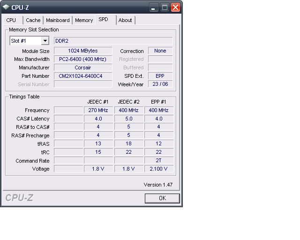The image size is (300, 240).
Task: Click the Buffered empty field
Action: tap(160, 67)
